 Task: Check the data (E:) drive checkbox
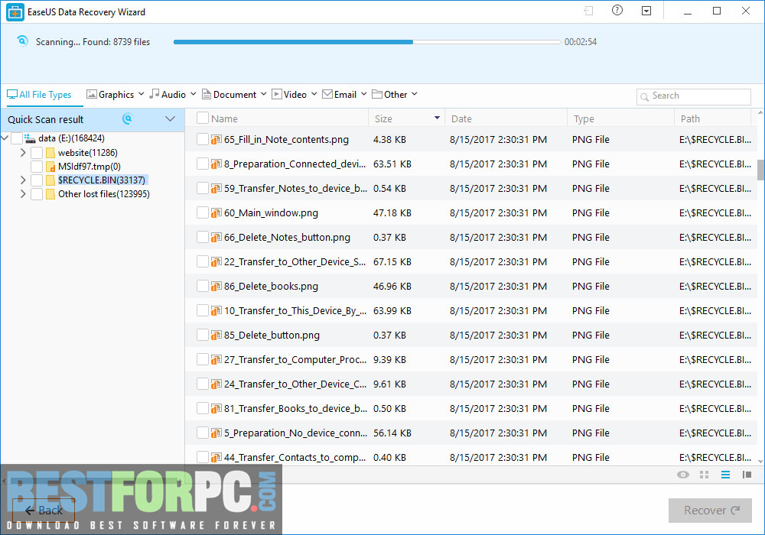click(x=17, y=138)
